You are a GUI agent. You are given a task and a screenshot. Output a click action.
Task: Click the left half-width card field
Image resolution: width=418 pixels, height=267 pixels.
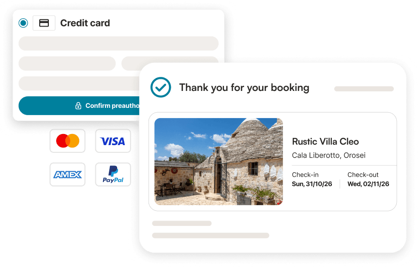pos(67,63)
